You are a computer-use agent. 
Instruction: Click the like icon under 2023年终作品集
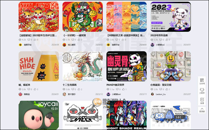coord(167,40)
